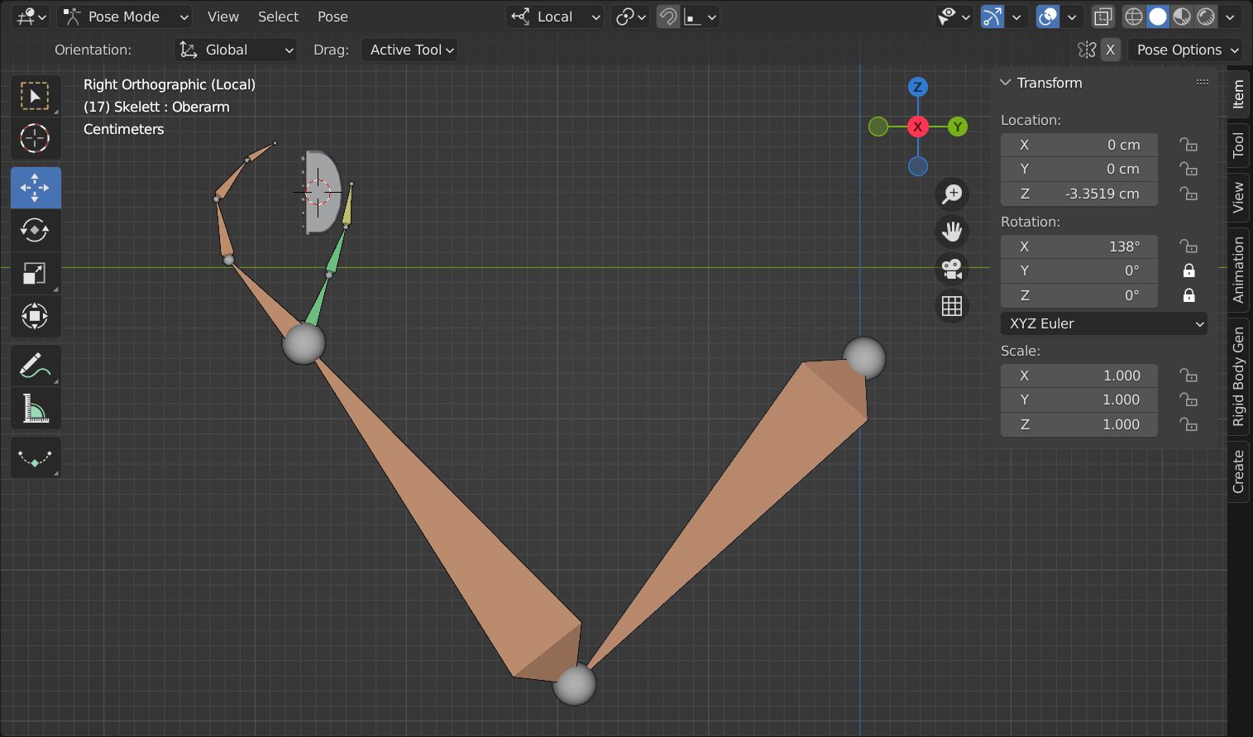Open the Pose Mode dropdown
Image resolution: width=1253 pixels, height=737 pixels.
[126, 17]
